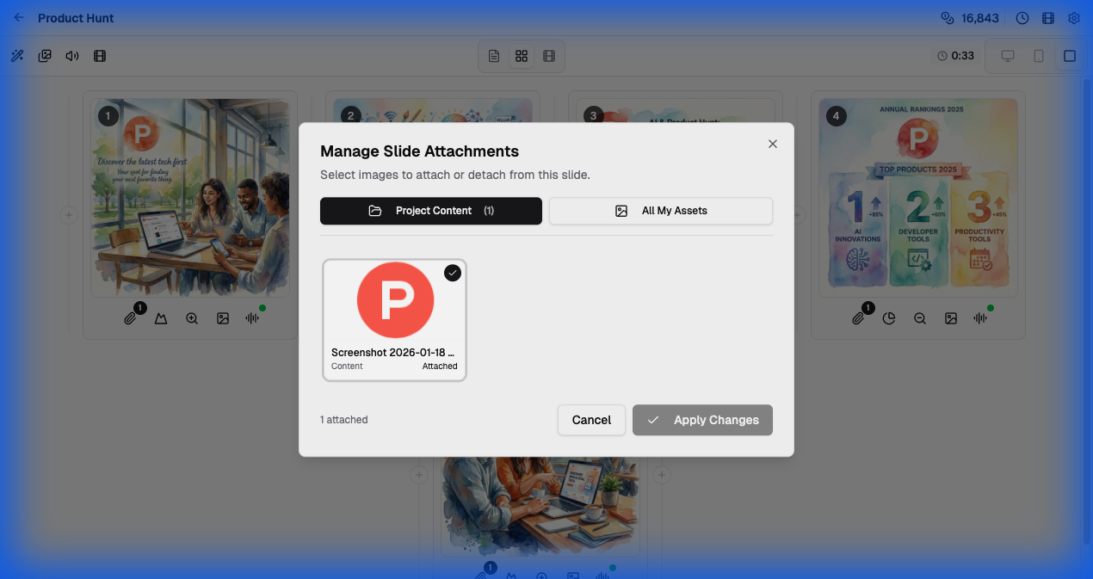
Task: Switch to the All My Assets tab
Action: pyautogui.click(x=661, y=211)
